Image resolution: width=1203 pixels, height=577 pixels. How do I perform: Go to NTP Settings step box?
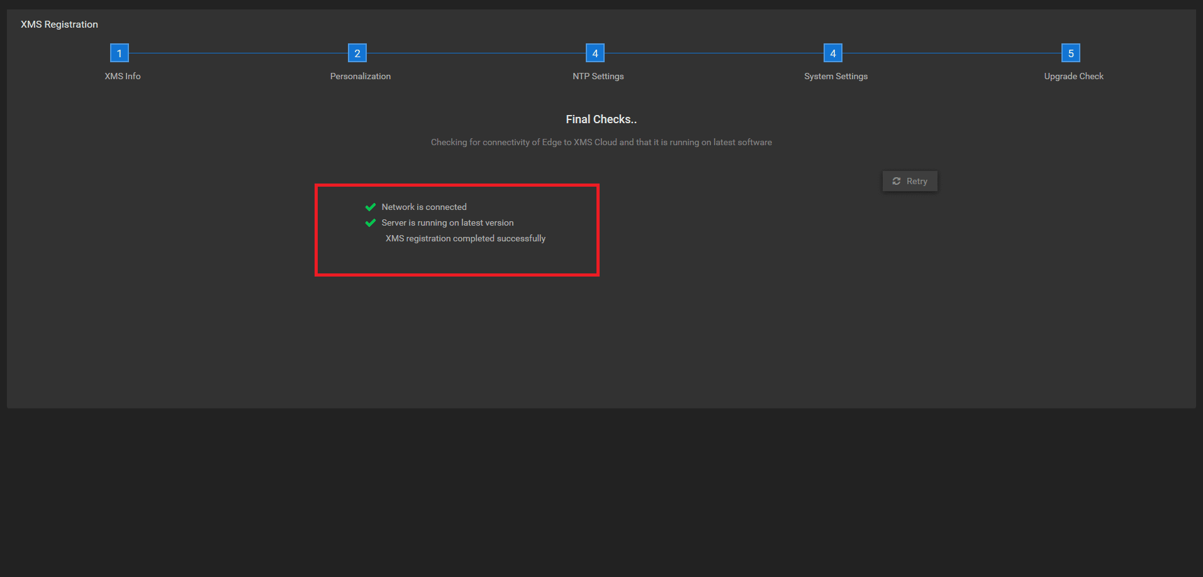coord(595,53)
